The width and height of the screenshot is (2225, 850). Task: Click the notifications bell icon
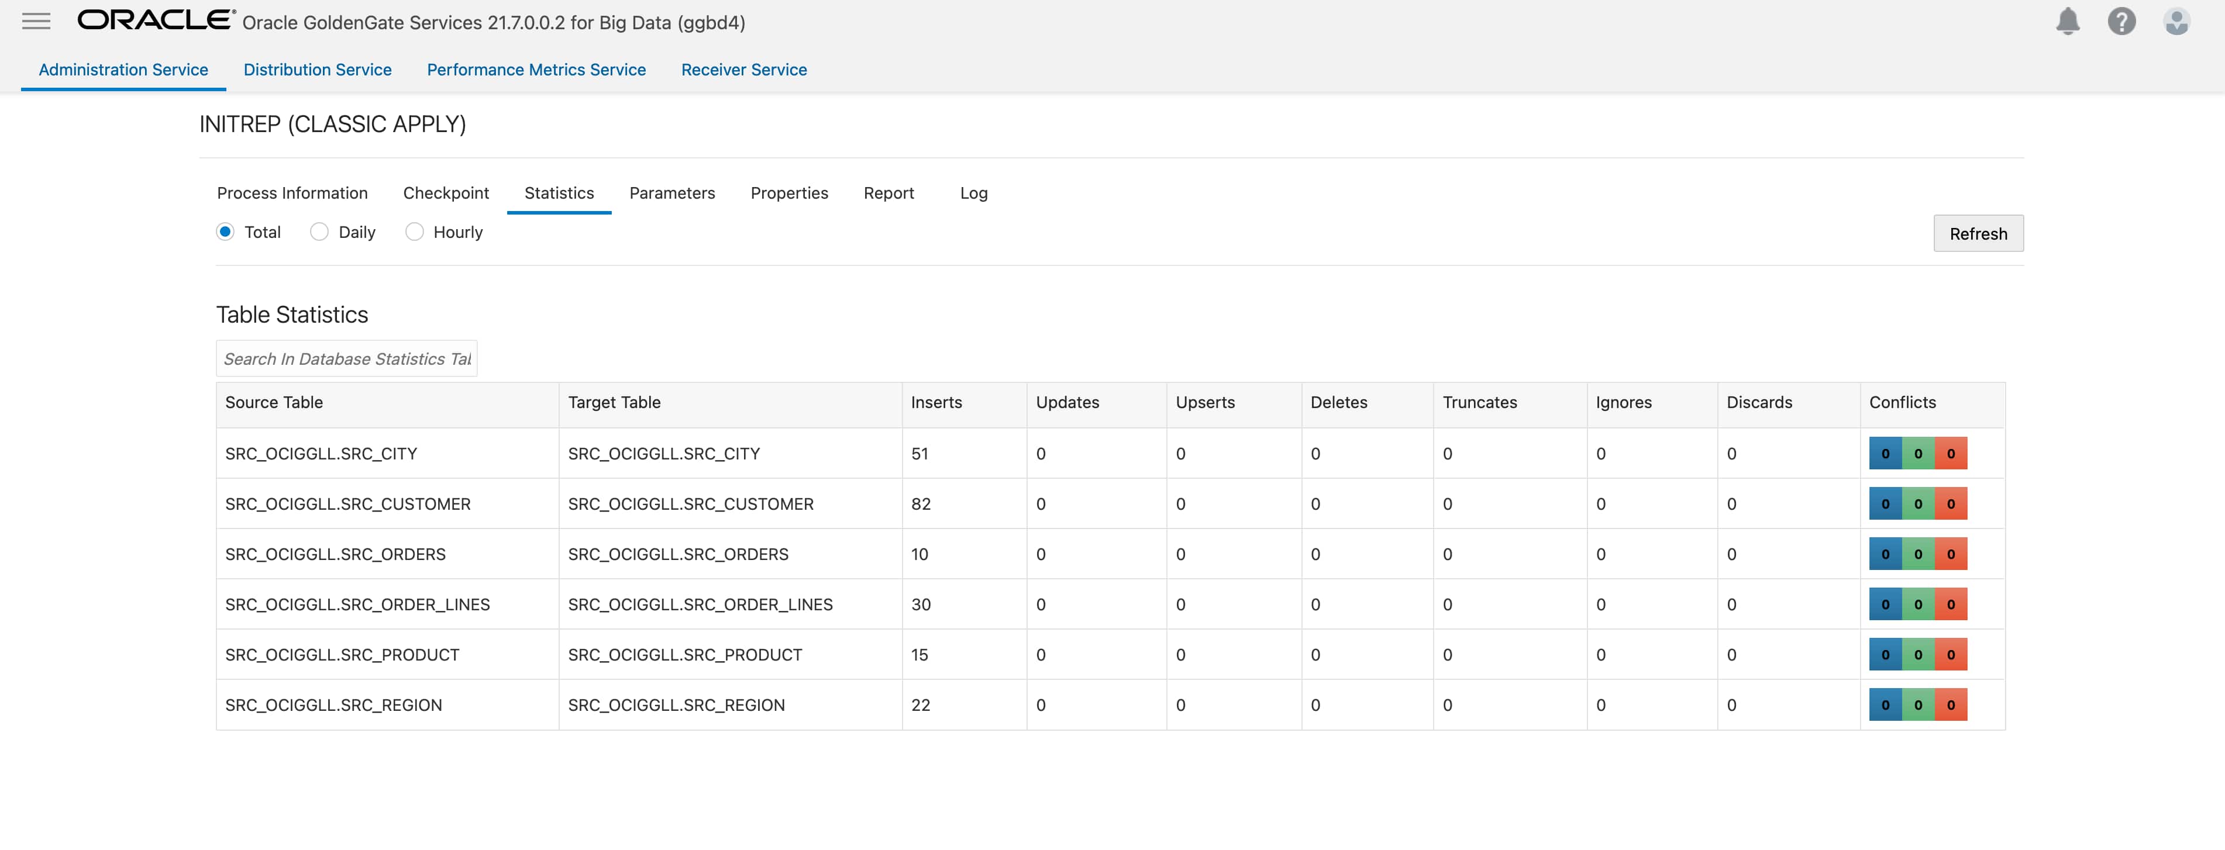[x=2067, y=22]
